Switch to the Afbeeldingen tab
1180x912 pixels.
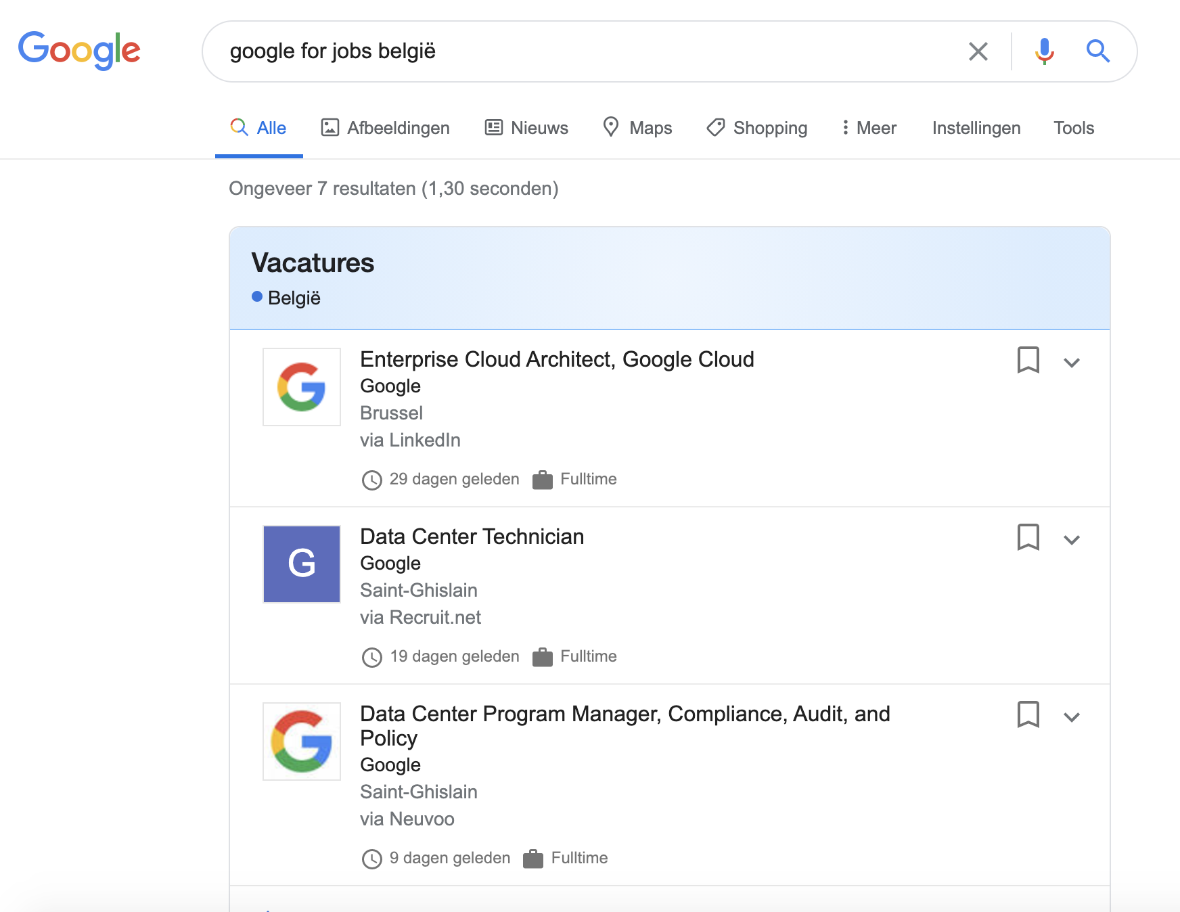pyautogui.click(x=385, y=128)
